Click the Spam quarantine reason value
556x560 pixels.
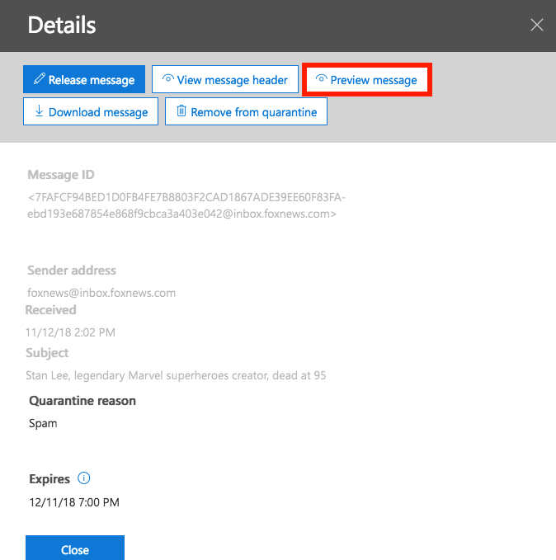click(43, 423)
